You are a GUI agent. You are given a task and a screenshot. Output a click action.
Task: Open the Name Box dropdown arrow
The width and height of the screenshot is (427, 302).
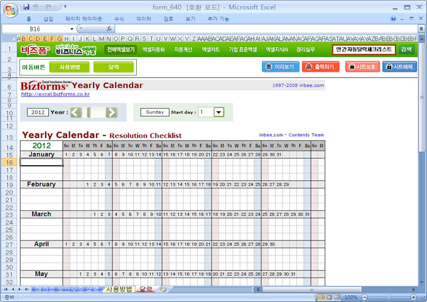72,29
